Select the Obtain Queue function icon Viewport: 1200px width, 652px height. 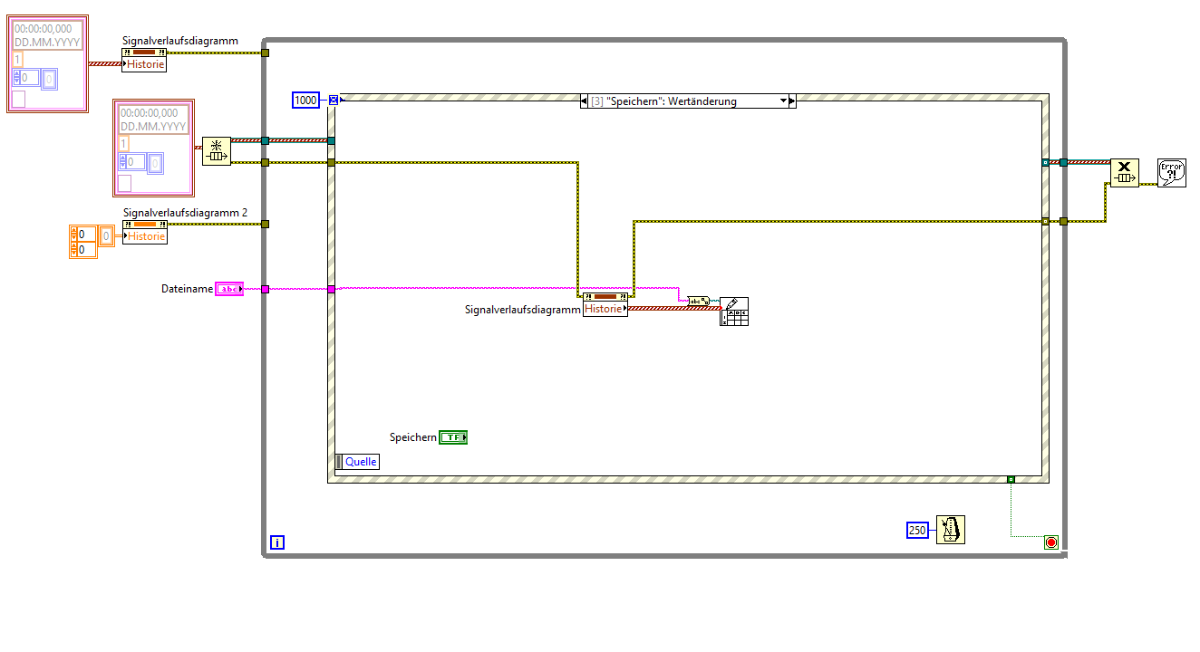[x=217, y=151]
